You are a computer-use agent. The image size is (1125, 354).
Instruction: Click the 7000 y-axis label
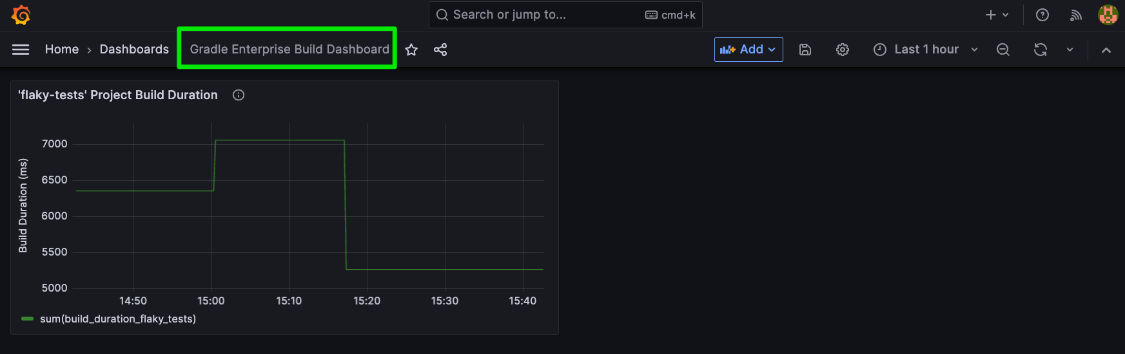(x=55, y=144)
